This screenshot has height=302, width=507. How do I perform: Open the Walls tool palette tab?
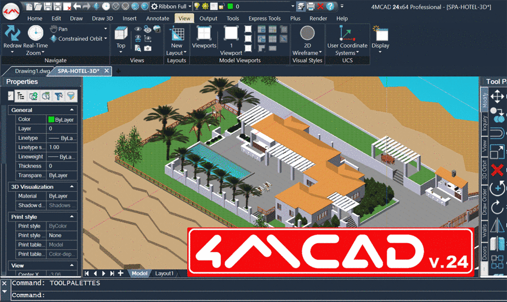coord(484,230)
